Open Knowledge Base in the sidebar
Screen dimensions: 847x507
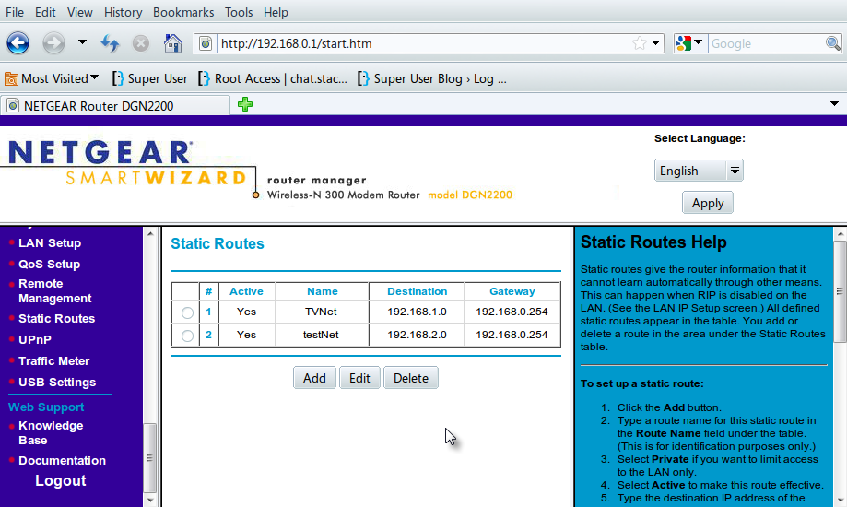[x=51, y=432]
